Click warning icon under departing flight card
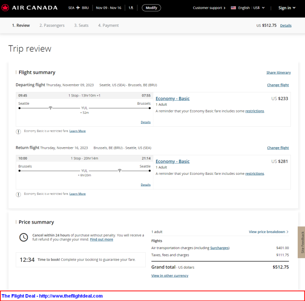 (x=18, y=132)
